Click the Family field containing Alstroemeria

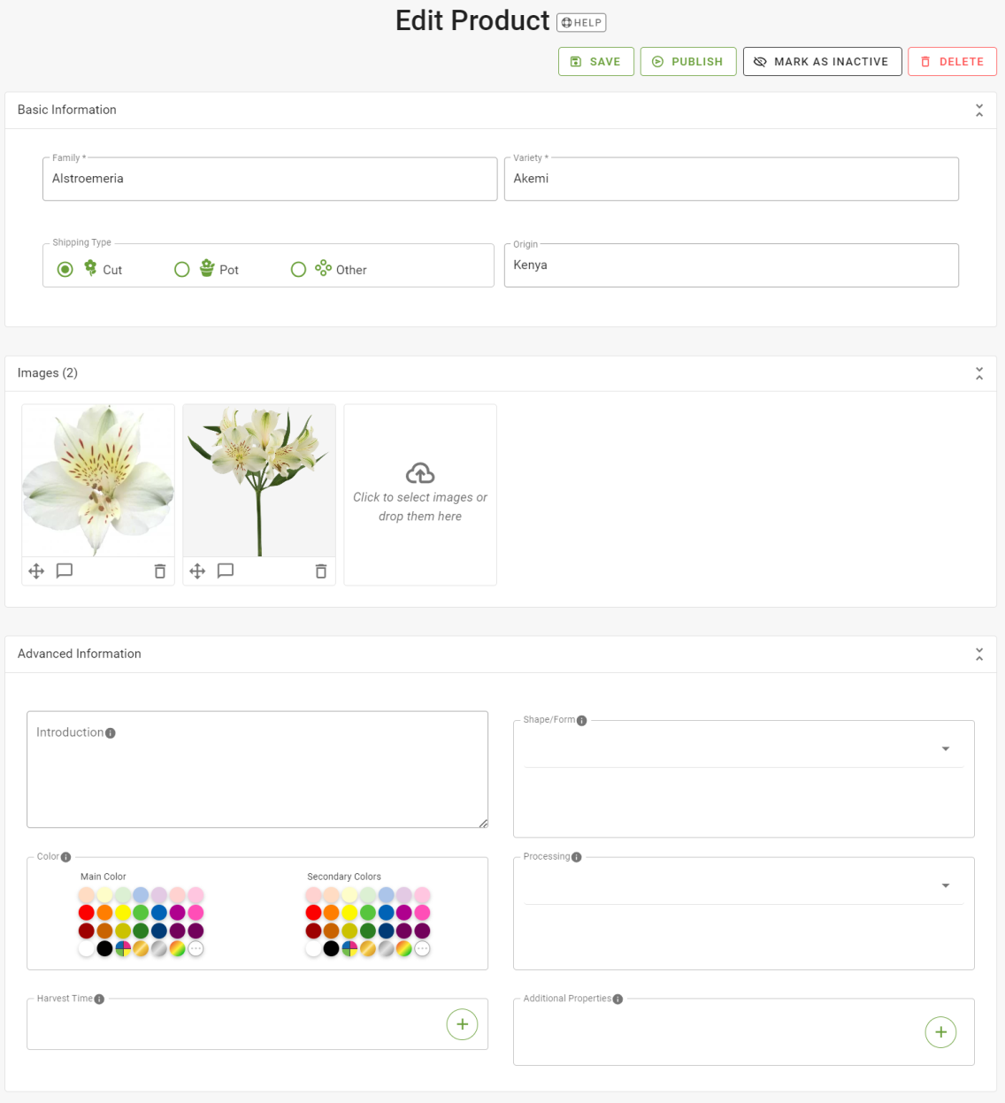pos(270,179)
